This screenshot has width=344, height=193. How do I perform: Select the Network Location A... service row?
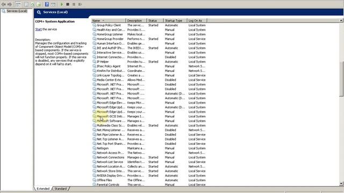149,166
